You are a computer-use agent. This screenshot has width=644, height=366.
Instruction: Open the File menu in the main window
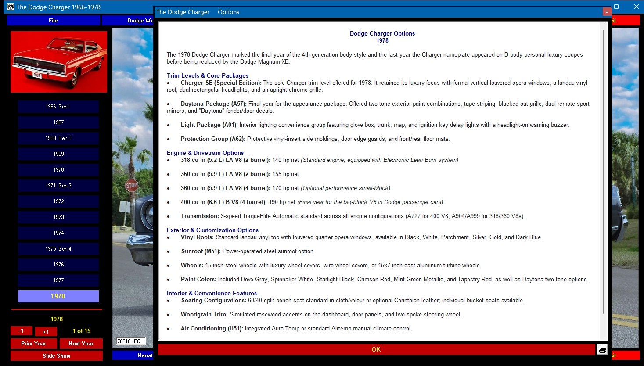click(53, 21)
